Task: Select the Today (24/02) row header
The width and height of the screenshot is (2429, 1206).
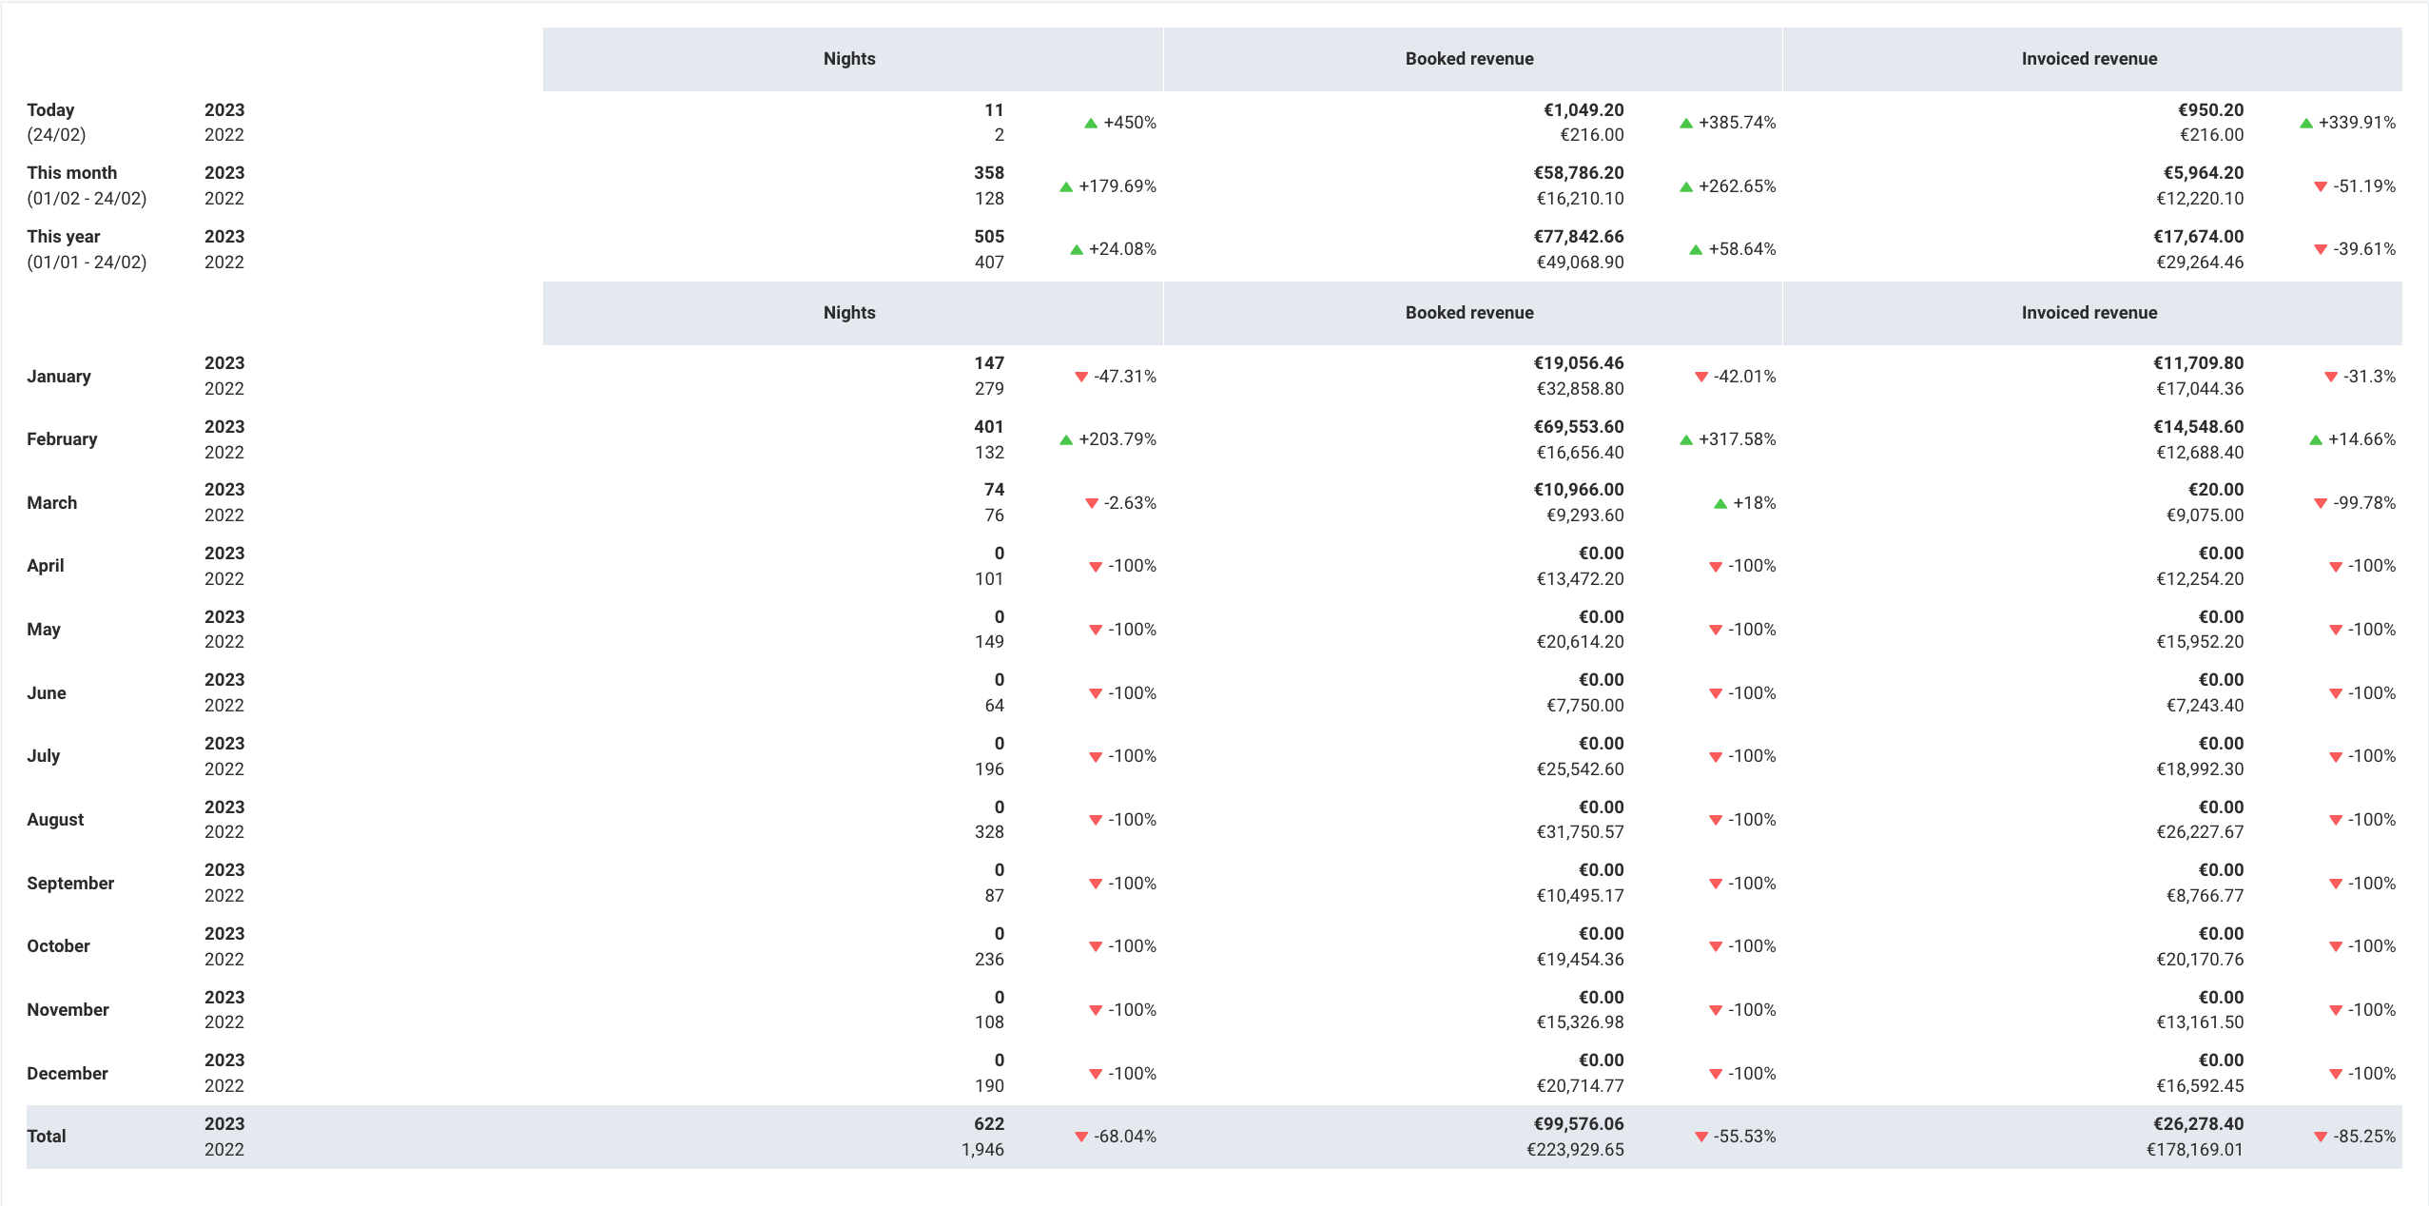Action: 59,122
